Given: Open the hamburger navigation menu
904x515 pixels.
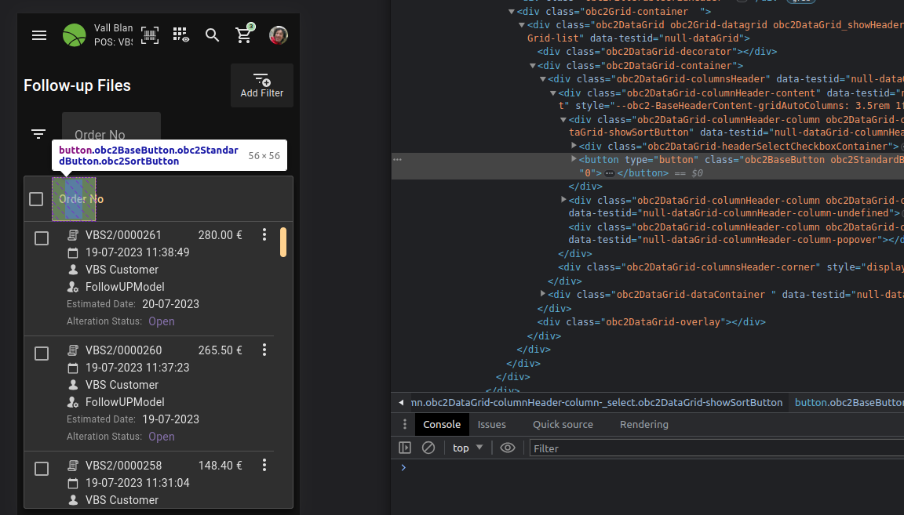Looking at the screenshot, I should [x=39, y=35].
